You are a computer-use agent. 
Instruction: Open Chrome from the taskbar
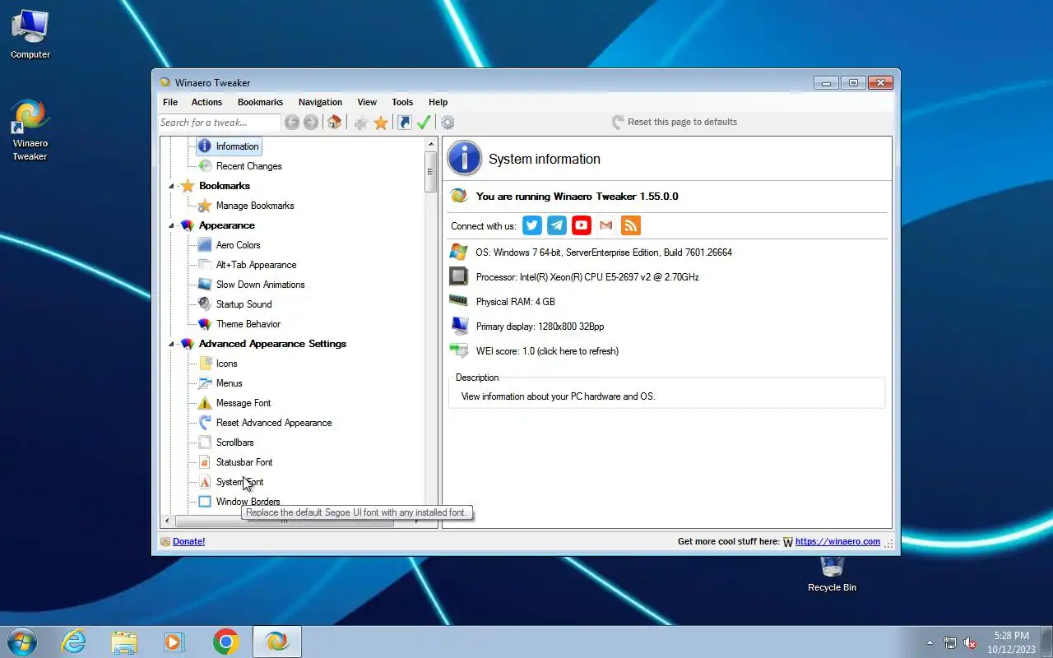[225, 642]
